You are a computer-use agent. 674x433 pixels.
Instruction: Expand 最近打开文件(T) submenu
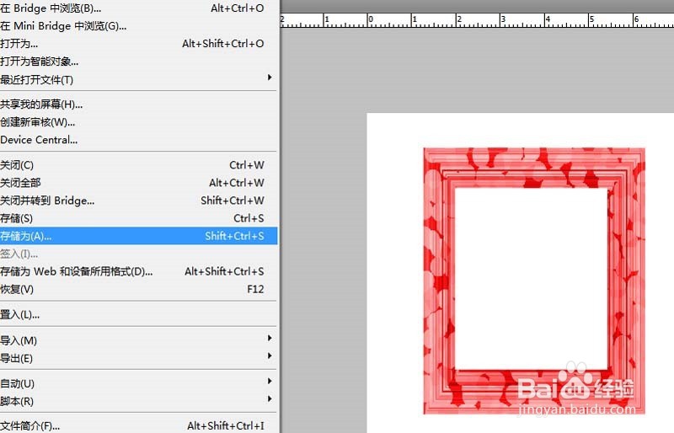click(x=138, y=79)
